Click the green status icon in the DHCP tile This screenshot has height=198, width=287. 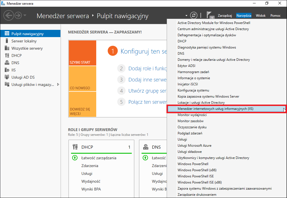point(75,158)
